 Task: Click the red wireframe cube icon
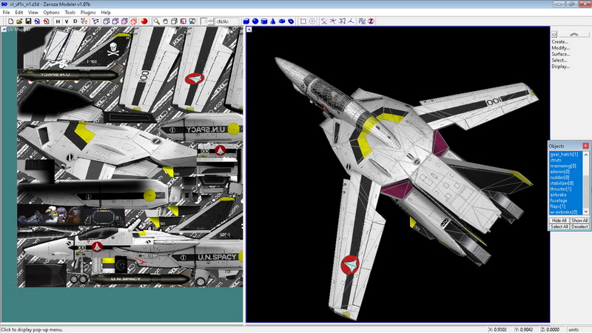coord(134,21)
